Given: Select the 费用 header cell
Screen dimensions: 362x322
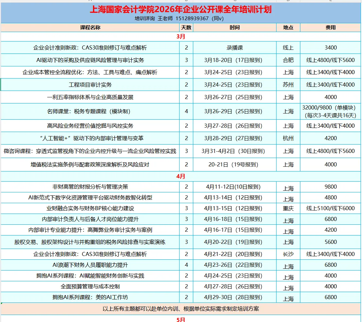Looking at the screenshot, I should click(x=330, y=28).
